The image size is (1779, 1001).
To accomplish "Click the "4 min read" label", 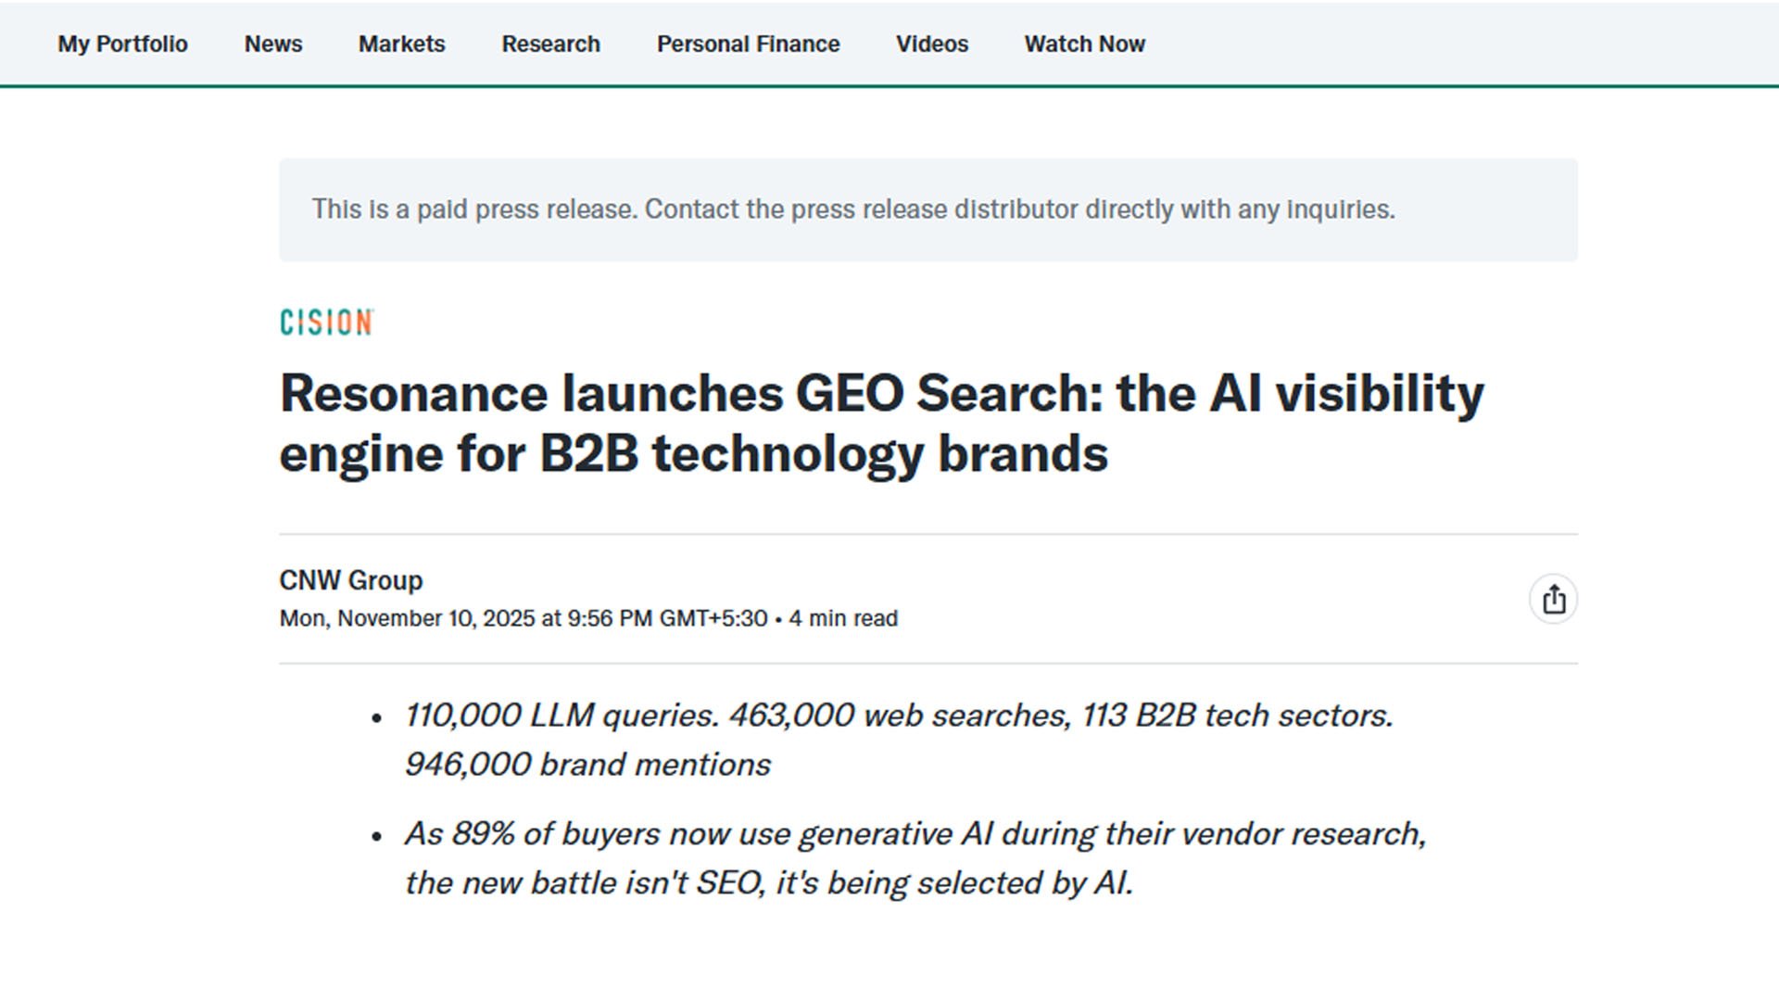I will [843, 618].
